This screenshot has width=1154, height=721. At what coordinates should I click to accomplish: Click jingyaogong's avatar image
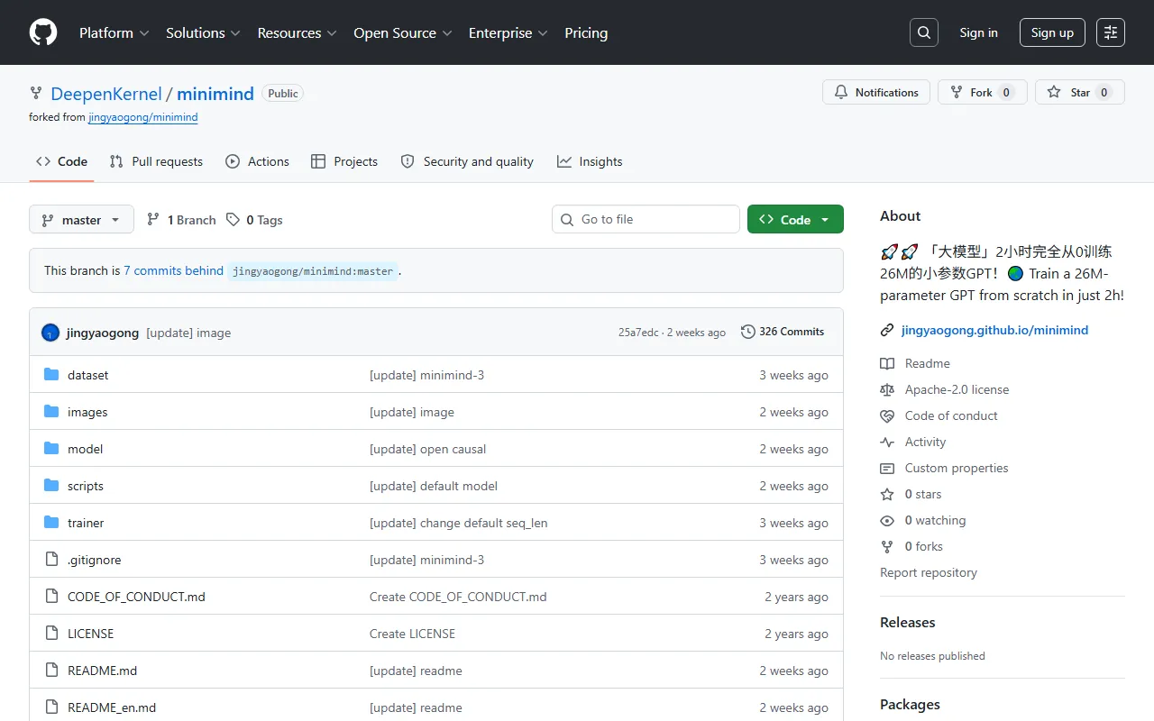click(x=50, y=333)
